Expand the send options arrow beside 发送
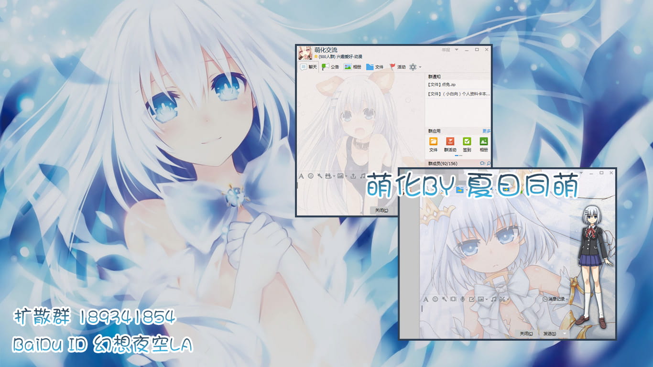 565,333
